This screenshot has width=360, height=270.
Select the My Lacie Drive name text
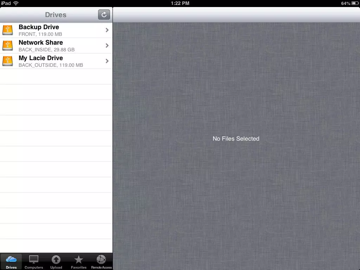[x=41, y=58]
